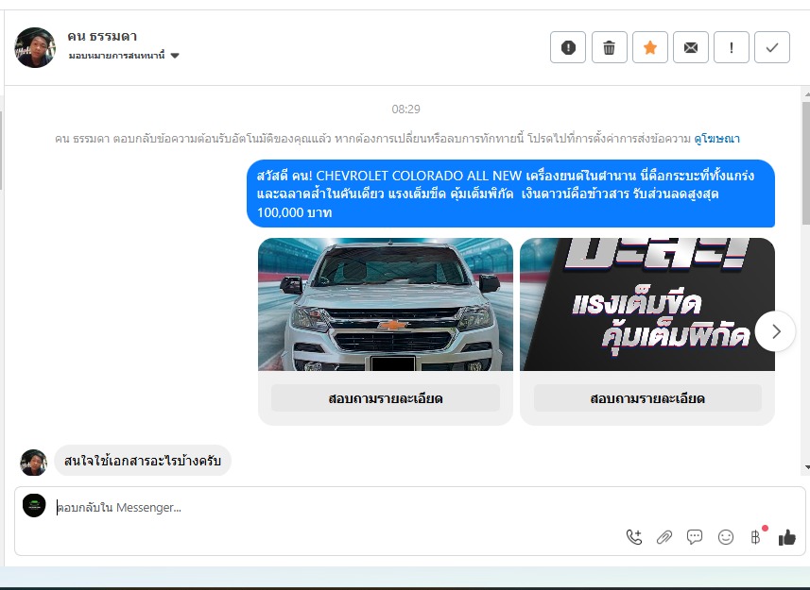Open คน ธรรมดา profile picture in the header
This screenshot has width=810, height=590.
pos(35,47)
